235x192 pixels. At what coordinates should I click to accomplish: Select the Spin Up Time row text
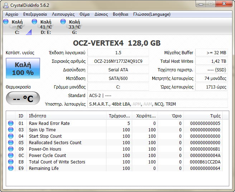(42, 130)
